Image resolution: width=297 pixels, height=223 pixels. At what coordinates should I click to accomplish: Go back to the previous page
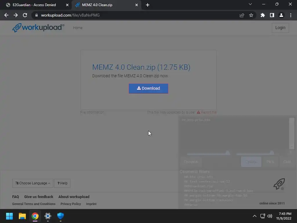click(x=6, y=15)
